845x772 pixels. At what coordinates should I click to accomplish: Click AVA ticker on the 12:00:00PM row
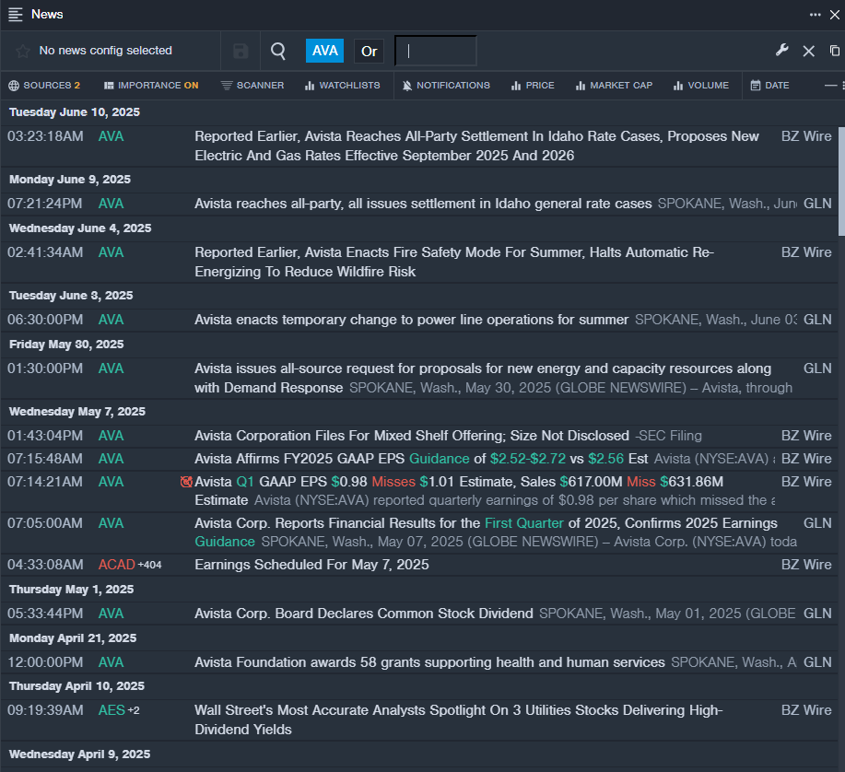coord(111,662)
